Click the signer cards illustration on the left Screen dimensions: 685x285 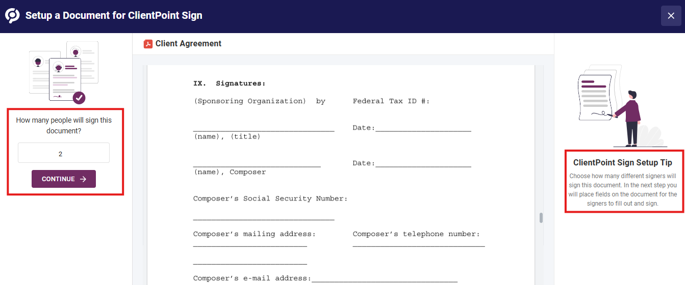tap(64, 72)
